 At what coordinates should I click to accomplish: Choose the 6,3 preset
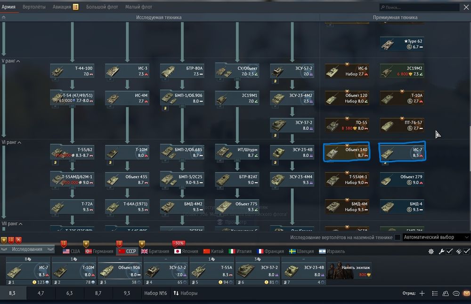[69, 293]
